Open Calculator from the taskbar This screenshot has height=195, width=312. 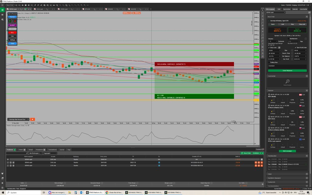pos(76,193)
